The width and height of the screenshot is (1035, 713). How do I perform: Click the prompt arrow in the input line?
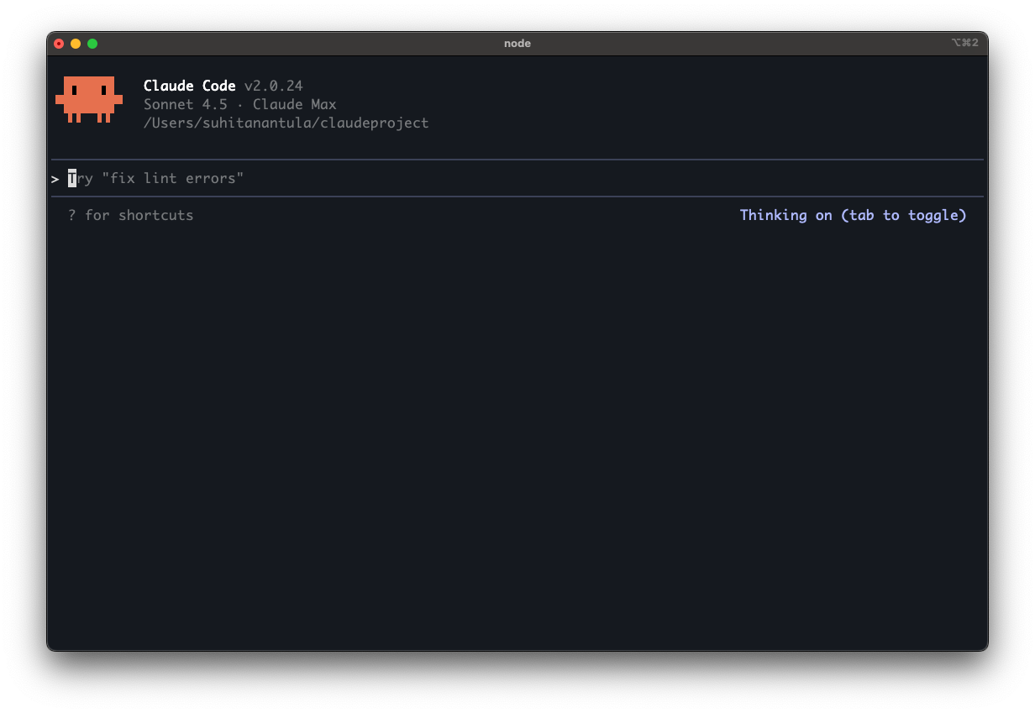(x=54, y=177)
